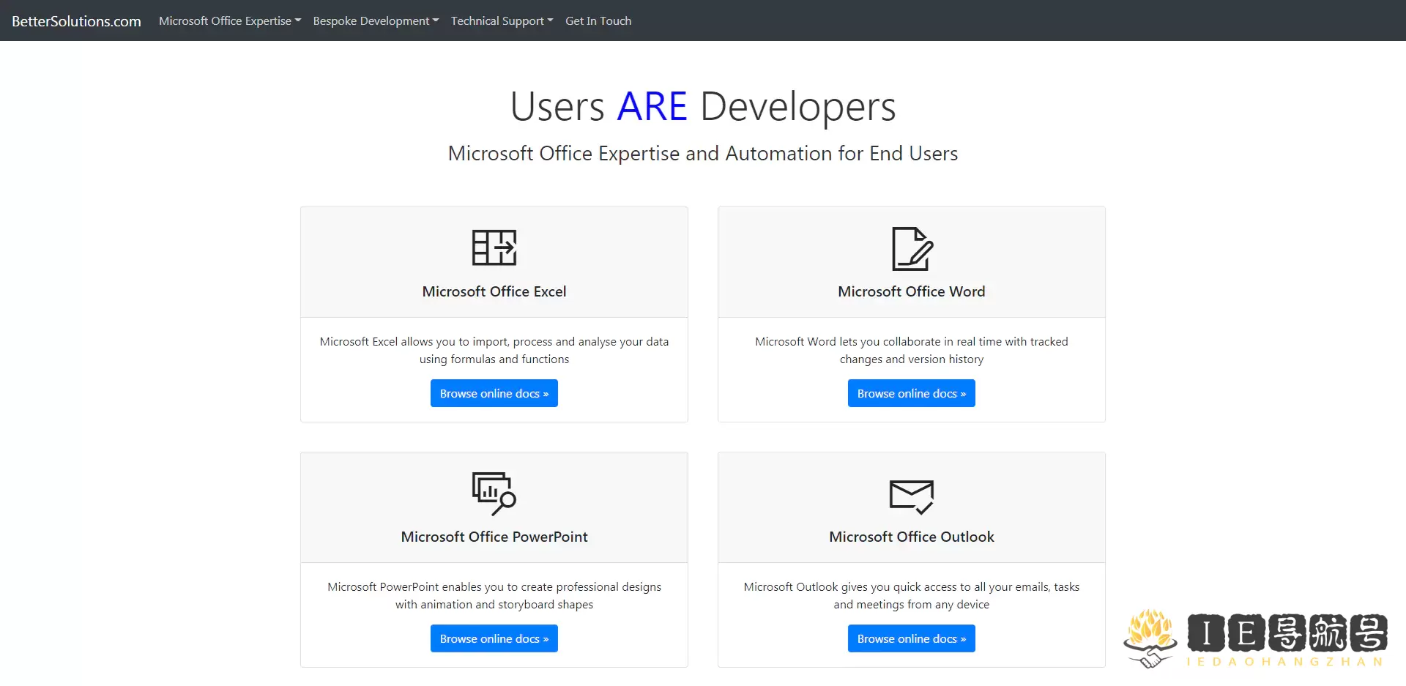Browse online docs for Word
1406x686 pixels.
click(x=912, y=393)
